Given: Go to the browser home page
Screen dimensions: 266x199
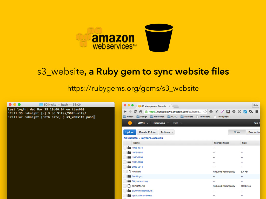Looking at the screenshot, I should pyautogui.click(x=141, y=112).
